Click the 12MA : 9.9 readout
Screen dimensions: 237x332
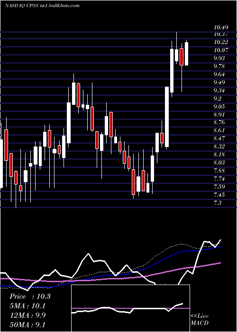27,315
